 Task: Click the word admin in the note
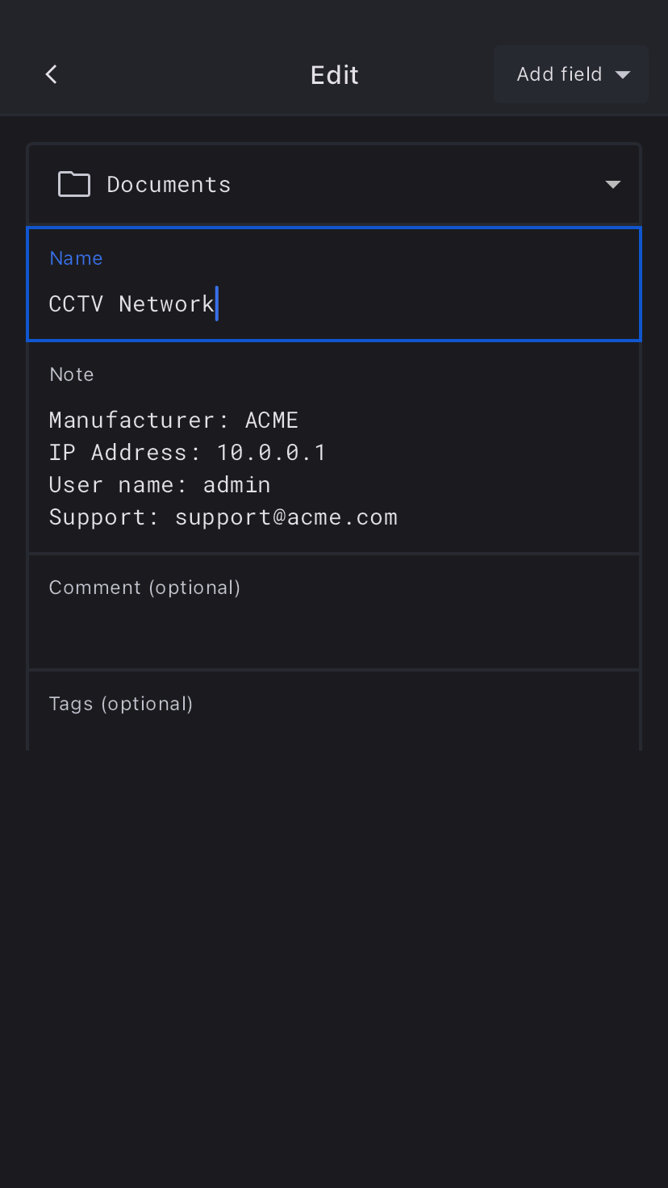[236, 485]
